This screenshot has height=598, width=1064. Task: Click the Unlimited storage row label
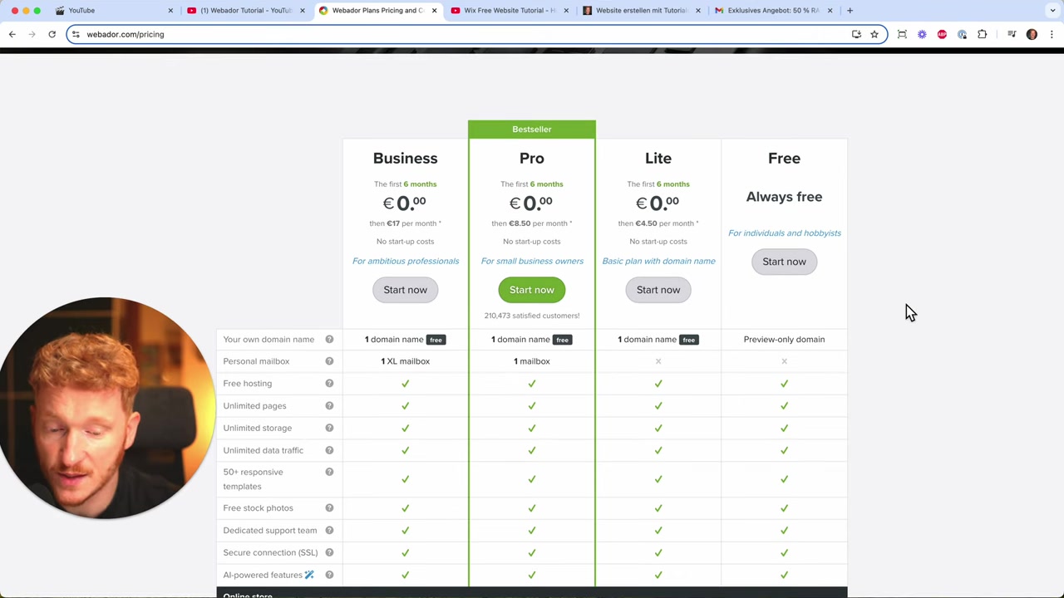pyautogui.click(x=257, y=428)
